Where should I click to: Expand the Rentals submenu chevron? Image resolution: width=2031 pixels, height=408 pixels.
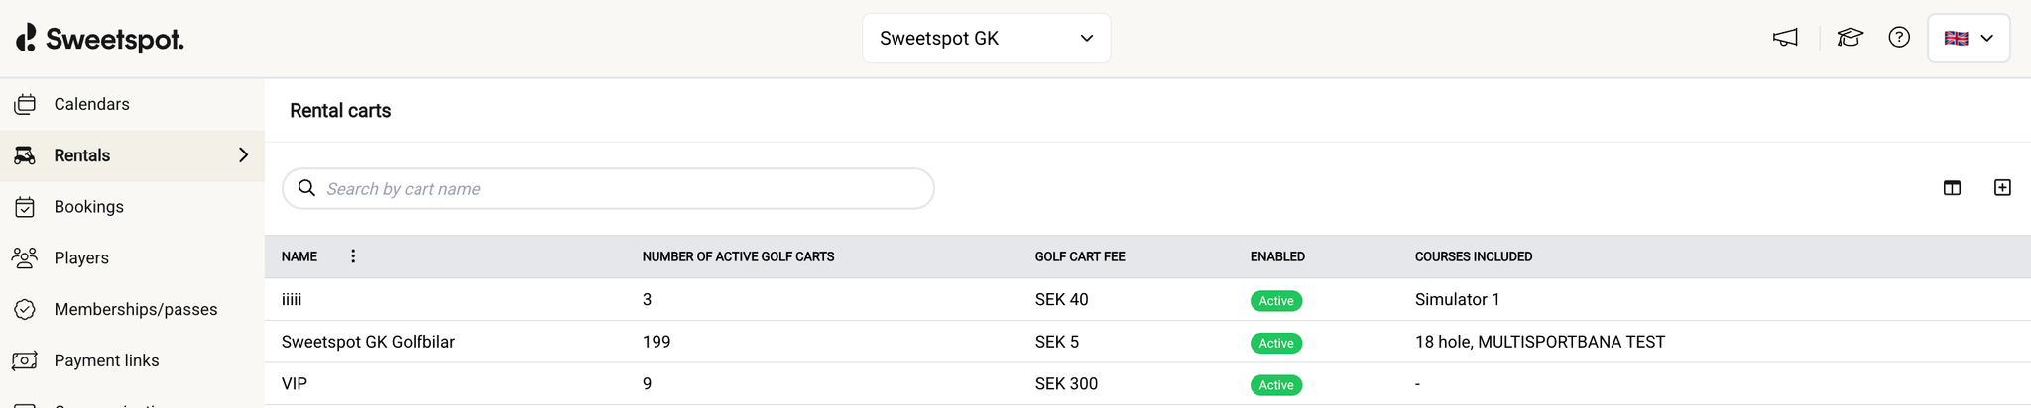click(x=243, y=155)
